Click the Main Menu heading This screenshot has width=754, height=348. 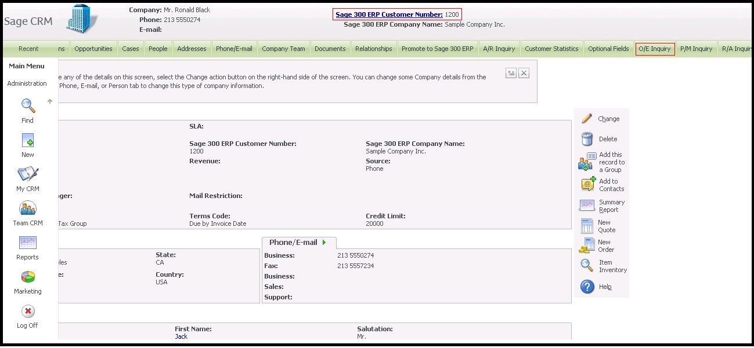[x=27, y=66]
